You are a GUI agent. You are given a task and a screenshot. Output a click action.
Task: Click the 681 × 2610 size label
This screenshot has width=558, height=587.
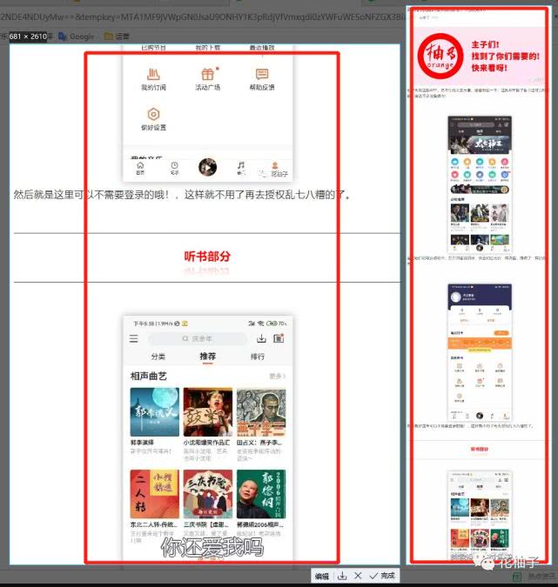28,37
